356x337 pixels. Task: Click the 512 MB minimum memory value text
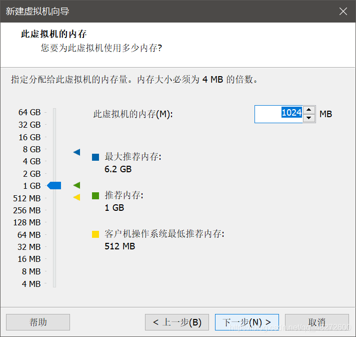coord(120,246)
